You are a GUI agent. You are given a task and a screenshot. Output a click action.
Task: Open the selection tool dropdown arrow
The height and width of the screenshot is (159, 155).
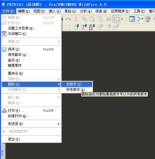(122, 19)
